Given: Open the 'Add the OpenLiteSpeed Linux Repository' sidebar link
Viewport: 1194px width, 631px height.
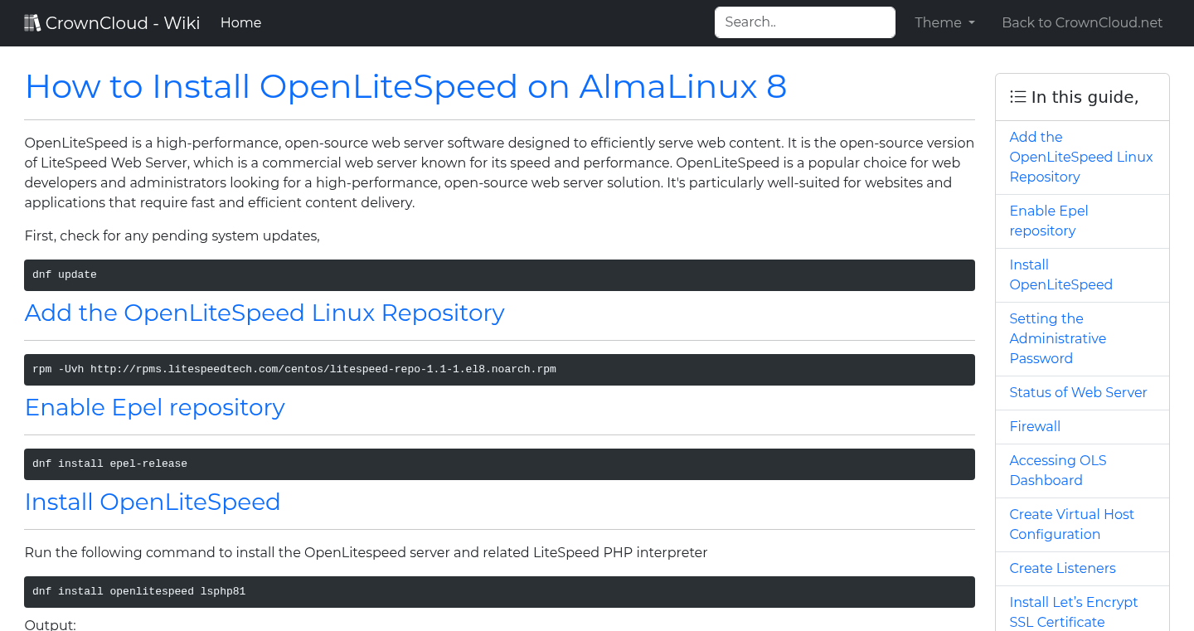Looking at the screenshot, I should click(1080, 157).
